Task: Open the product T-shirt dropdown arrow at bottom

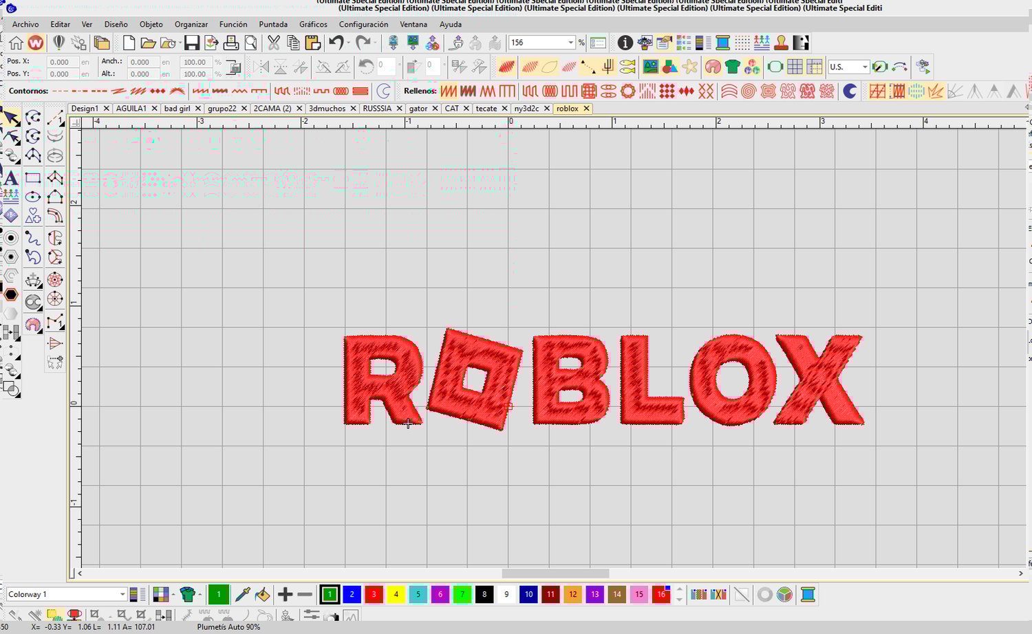Action: [x=200, y=594]
